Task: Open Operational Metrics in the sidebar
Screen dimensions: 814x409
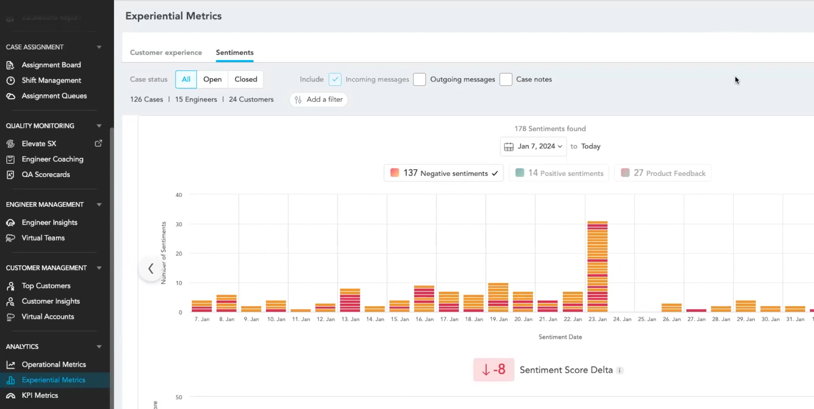Action: [x=54, y=365]
